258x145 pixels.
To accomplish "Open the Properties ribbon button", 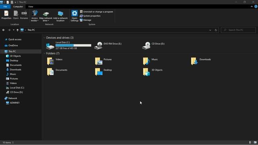I will [x=6, y=15].
